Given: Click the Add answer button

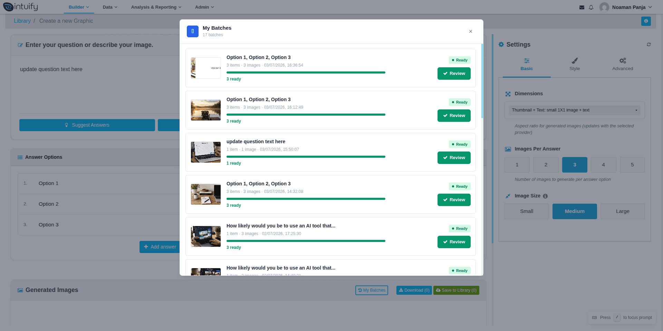Looking at the screenshot, I should 160,247.
